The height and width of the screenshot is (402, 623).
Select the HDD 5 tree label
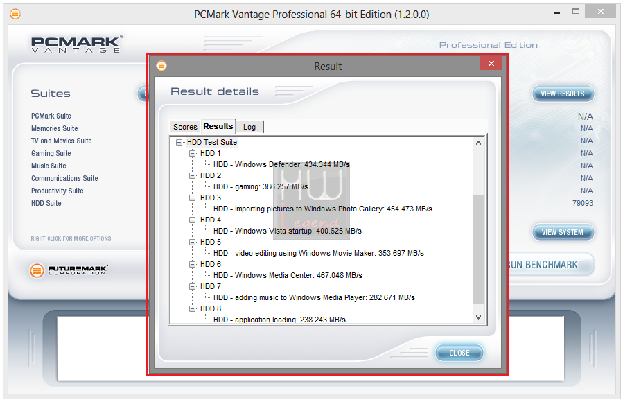tap(210, 242)
